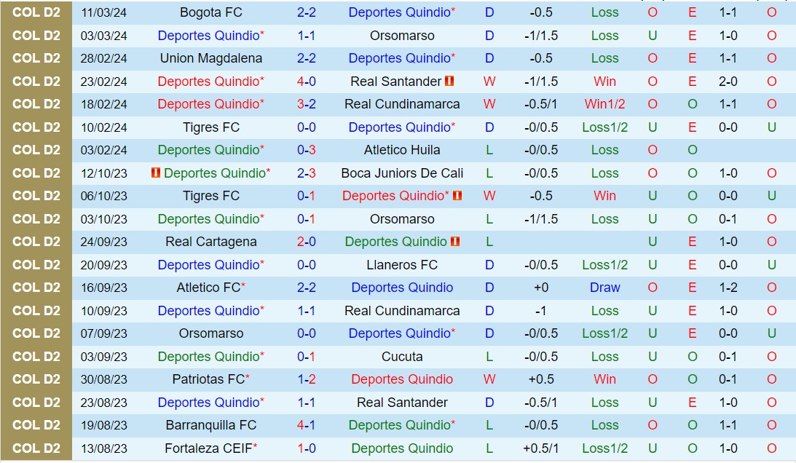Go to the Real Cartagena team page

pos(211,242)
